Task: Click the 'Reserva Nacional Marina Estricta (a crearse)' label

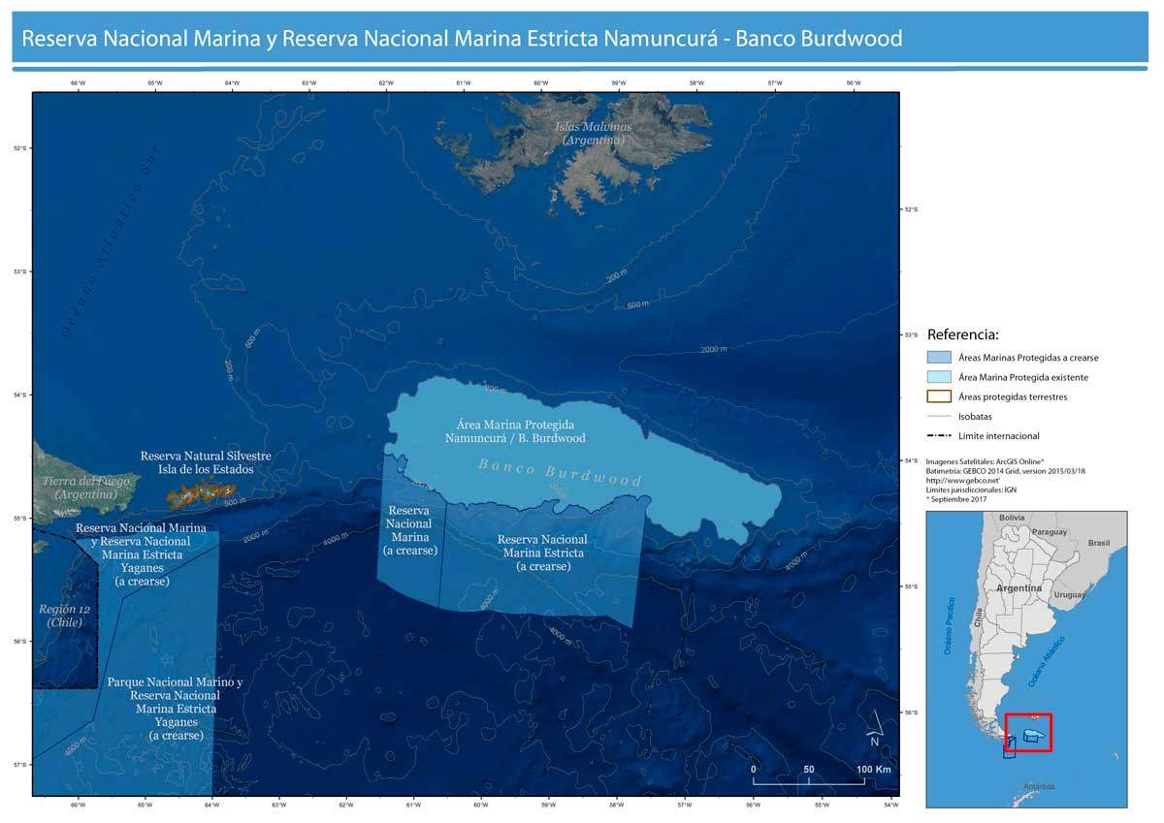Action: click(542, 553)
